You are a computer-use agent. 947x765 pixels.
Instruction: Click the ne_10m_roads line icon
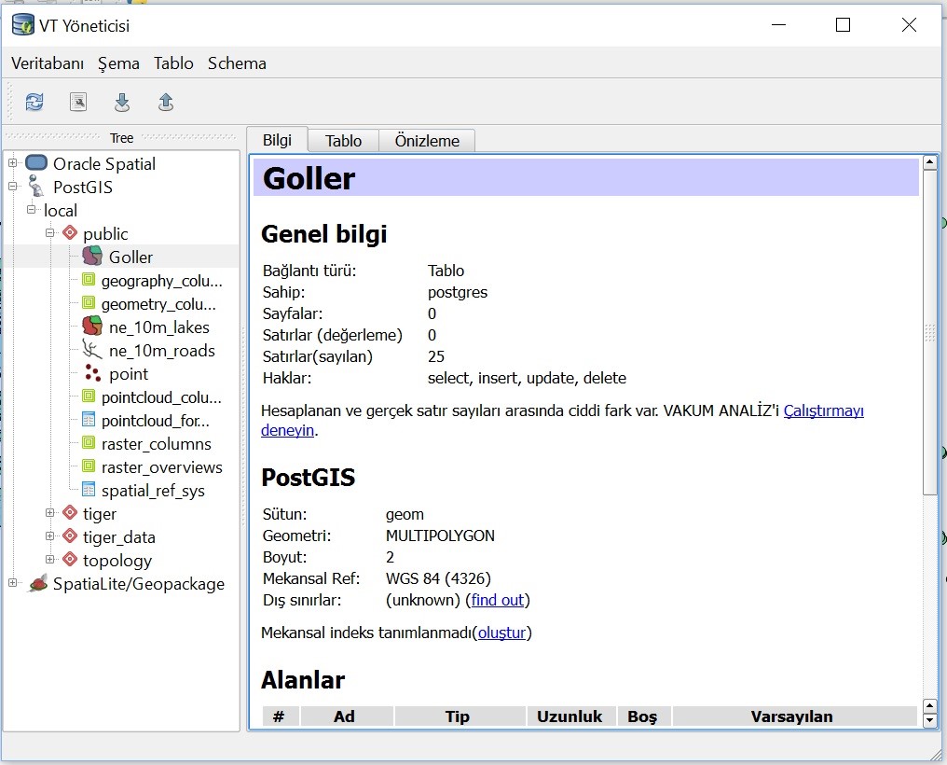[x=92, y=349]
